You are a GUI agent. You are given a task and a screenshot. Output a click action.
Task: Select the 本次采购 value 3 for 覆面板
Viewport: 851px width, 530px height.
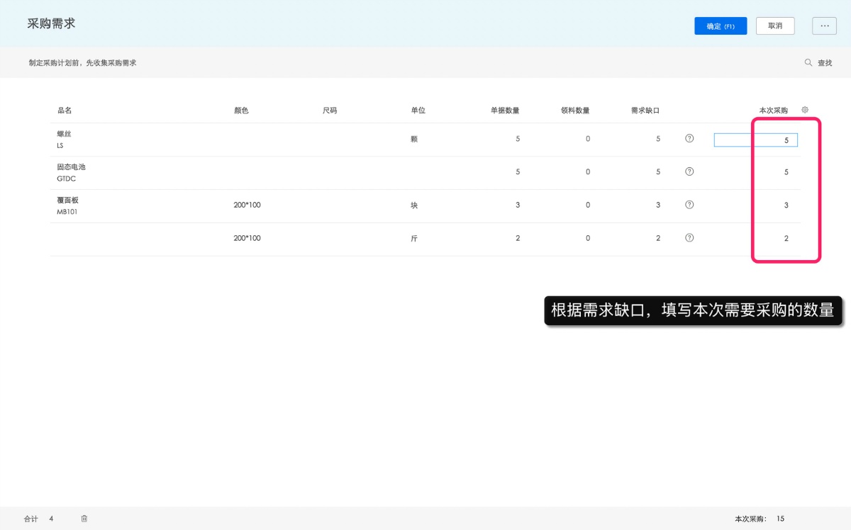click(x=786, y=205)
